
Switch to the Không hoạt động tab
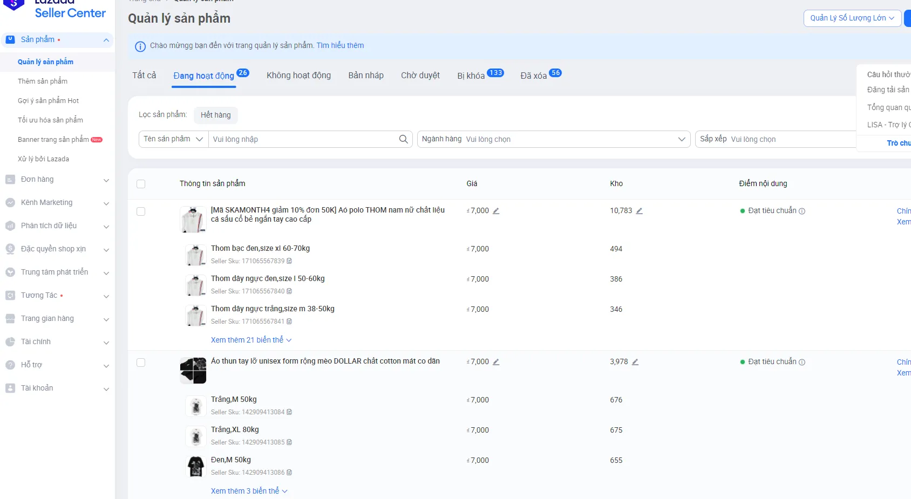(x=298, y=76)
